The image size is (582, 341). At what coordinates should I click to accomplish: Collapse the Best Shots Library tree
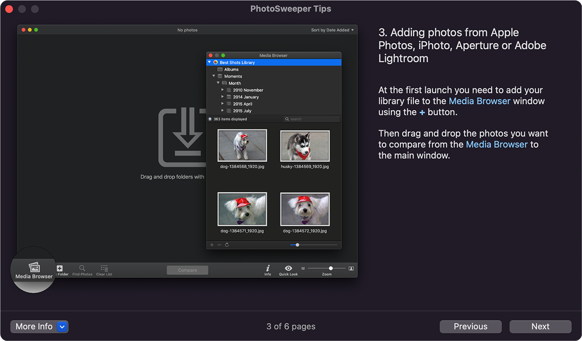point(210,63)
